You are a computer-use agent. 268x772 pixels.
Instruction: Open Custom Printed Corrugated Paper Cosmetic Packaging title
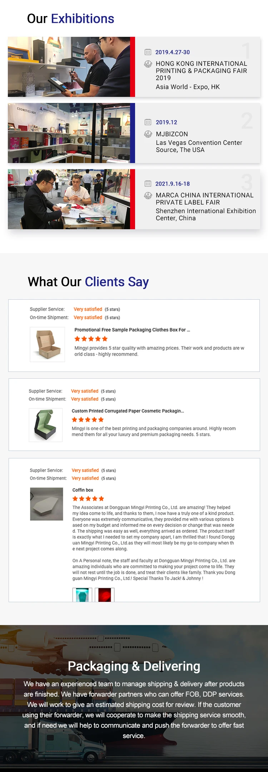[x=128, y=411]
